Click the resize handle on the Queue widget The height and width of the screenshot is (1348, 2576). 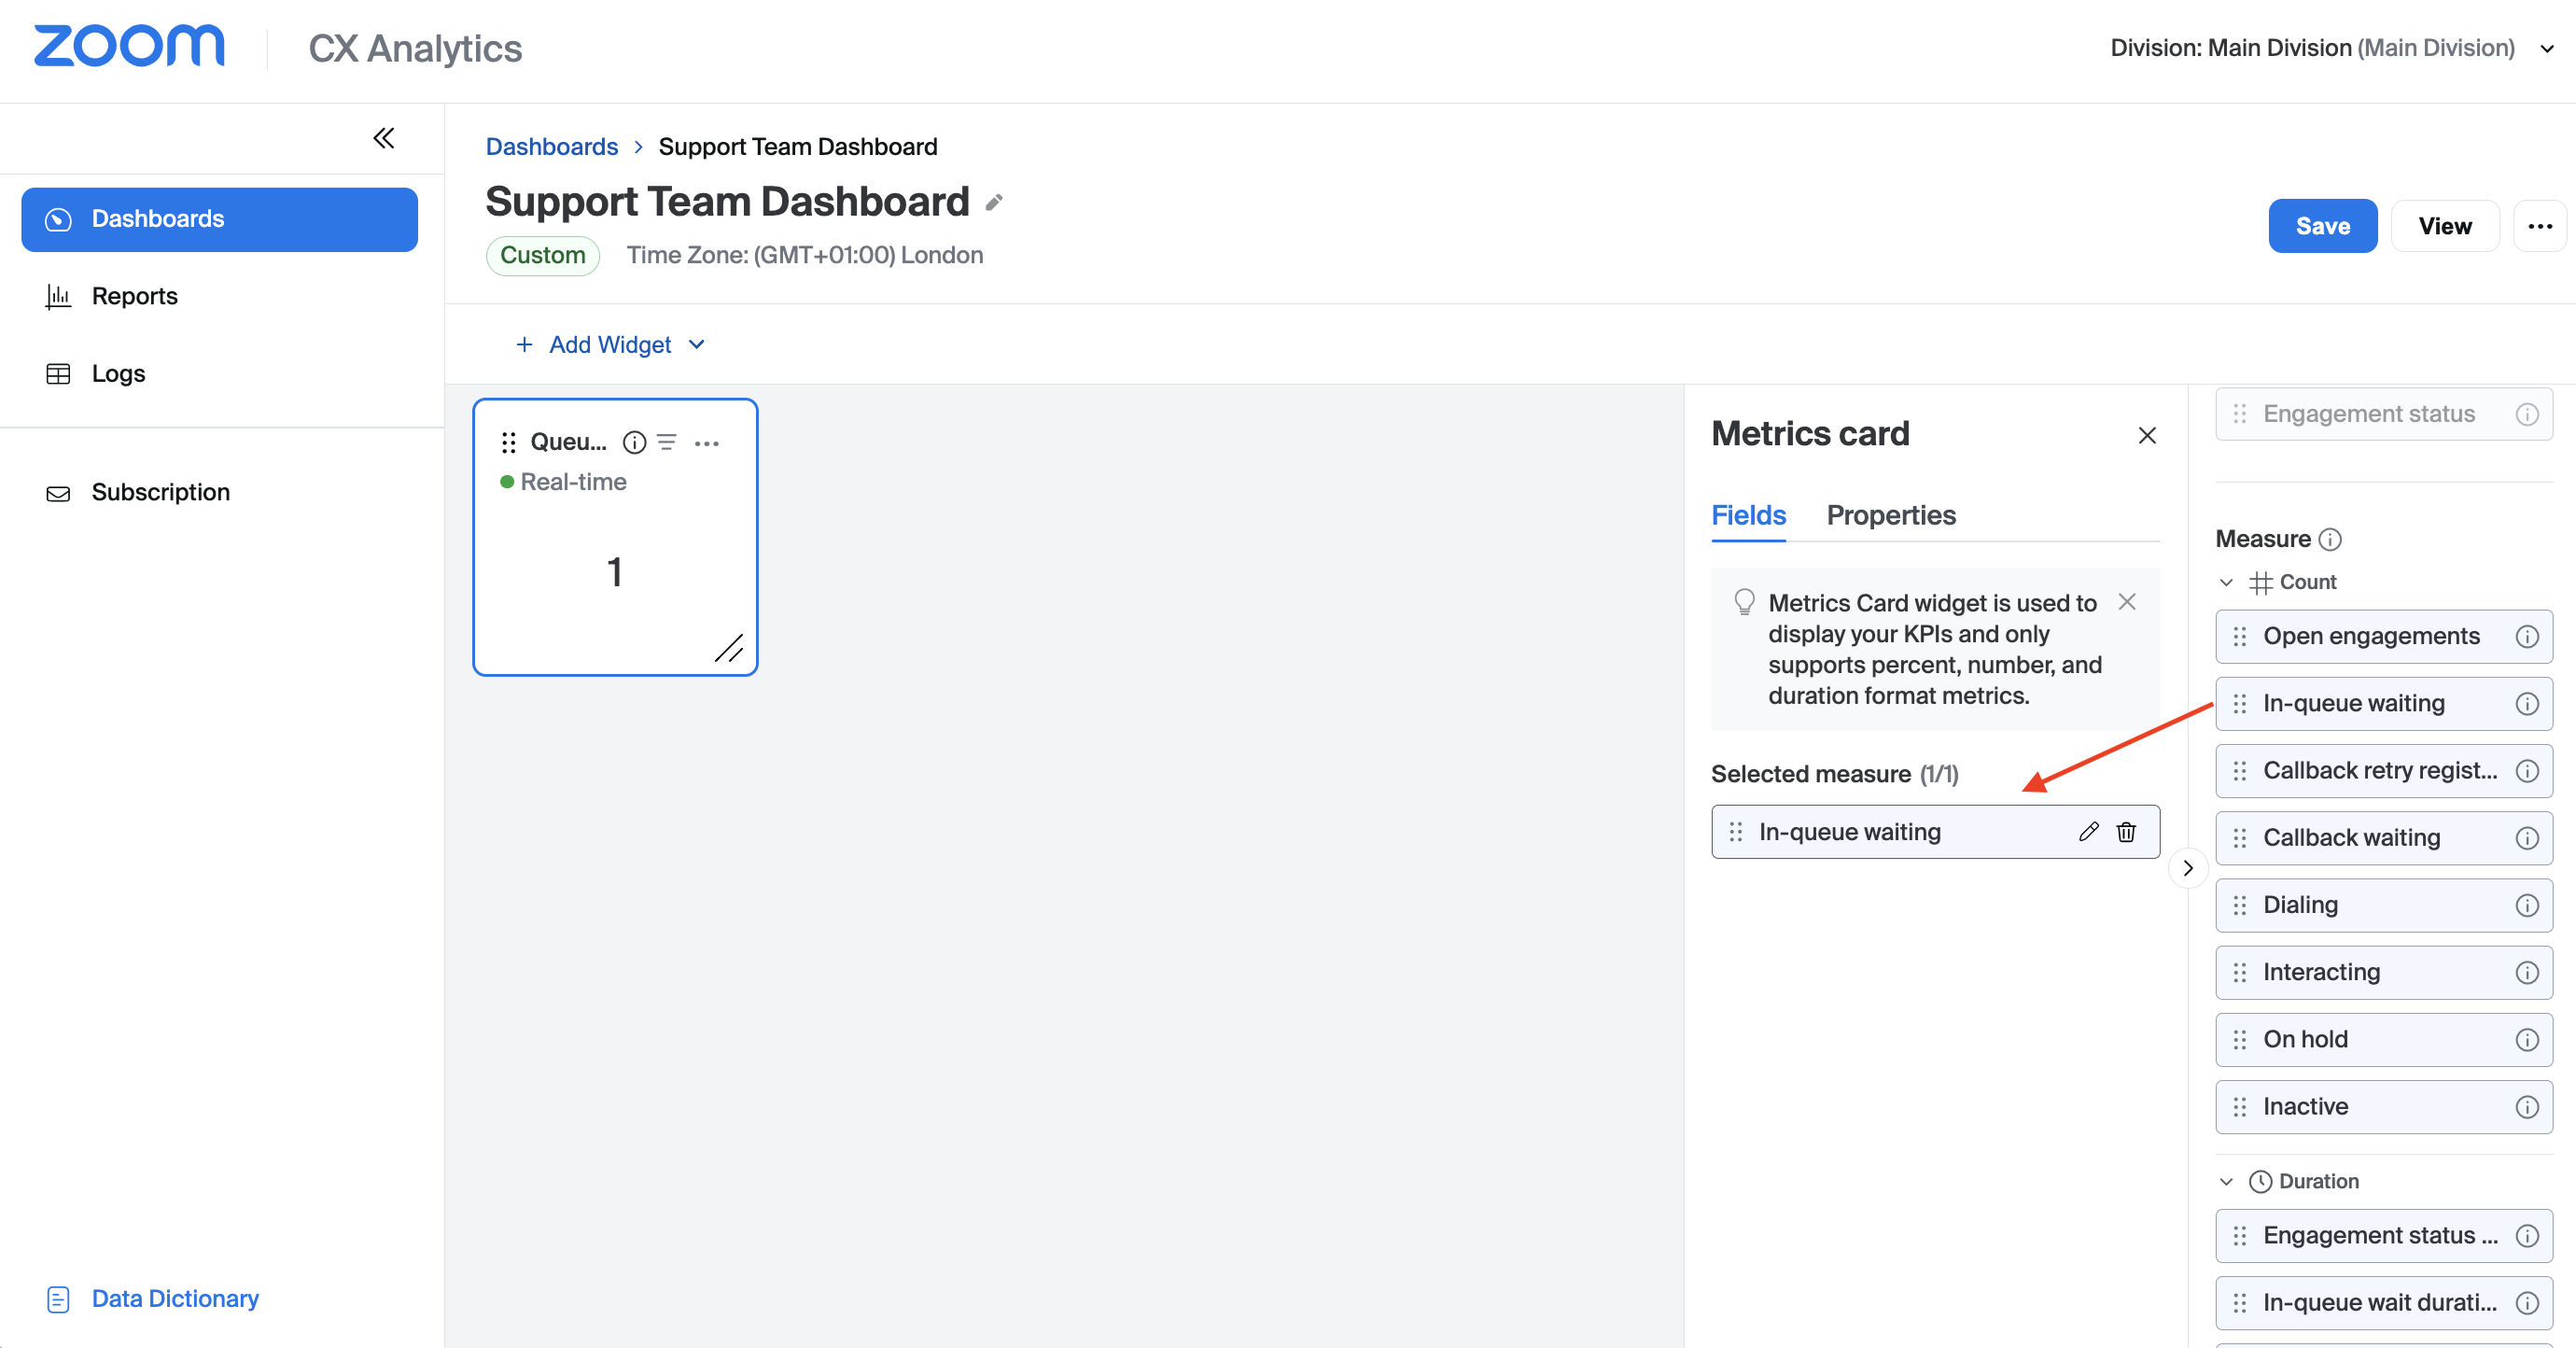tap(729, 648)
